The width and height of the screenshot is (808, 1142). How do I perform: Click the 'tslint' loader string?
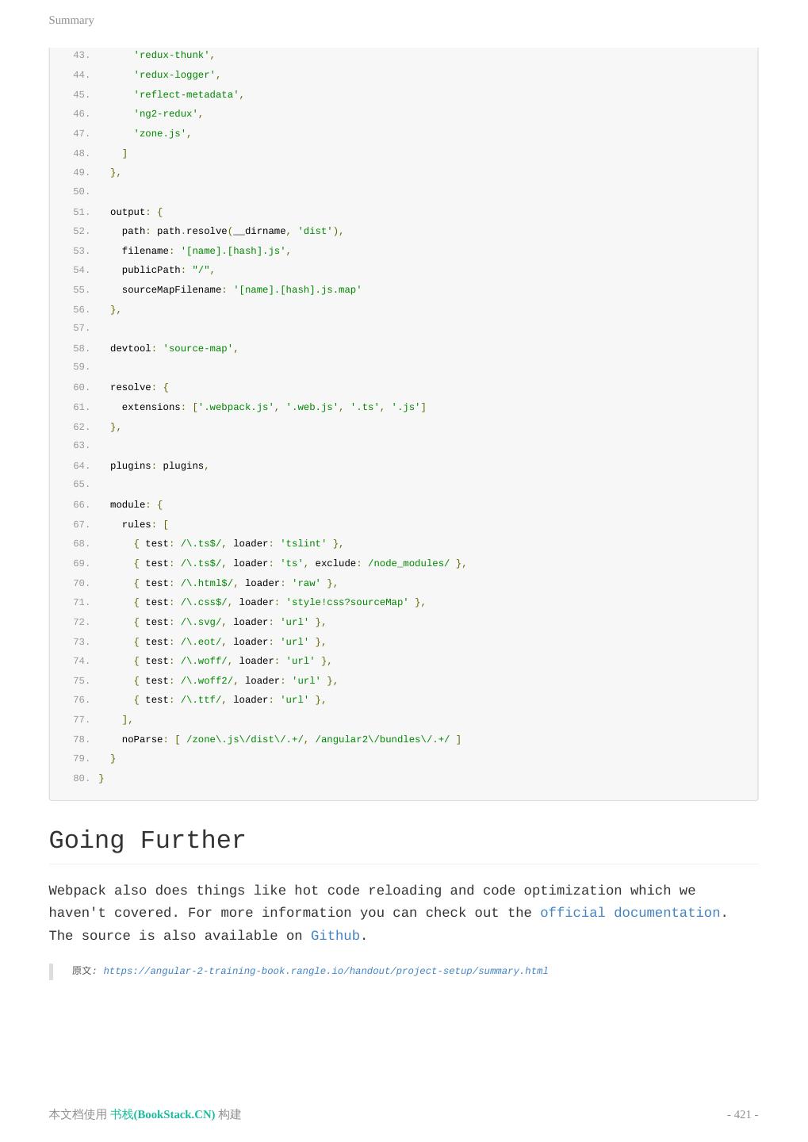coord(303,543)
